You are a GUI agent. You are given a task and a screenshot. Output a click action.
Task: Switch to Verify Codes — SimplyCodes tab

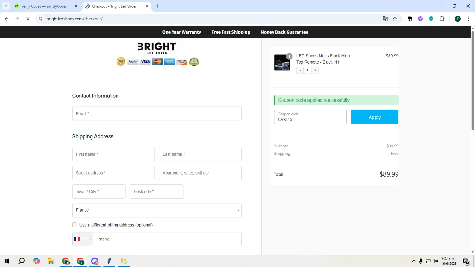pos(44,6)
